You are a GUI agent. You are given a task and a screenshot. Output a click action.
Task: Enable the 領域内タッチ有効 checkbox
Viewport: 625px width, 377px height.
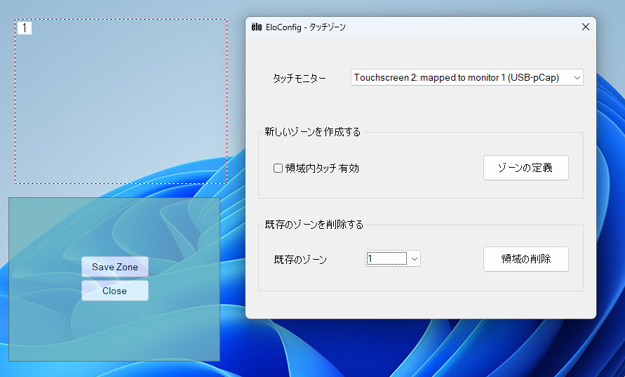tap(278, 168)
